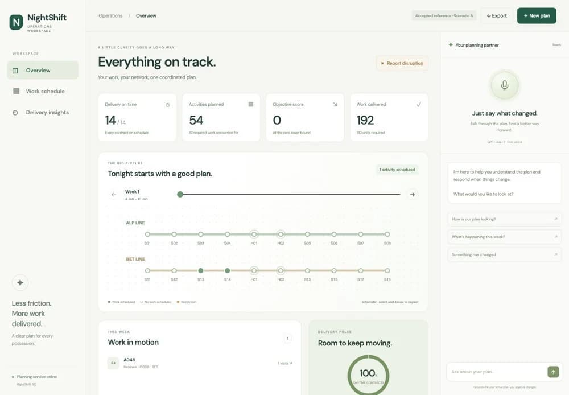Click the ALP LINE label
Viewport: 569px width, 395px height.
(x=135, y=223)
